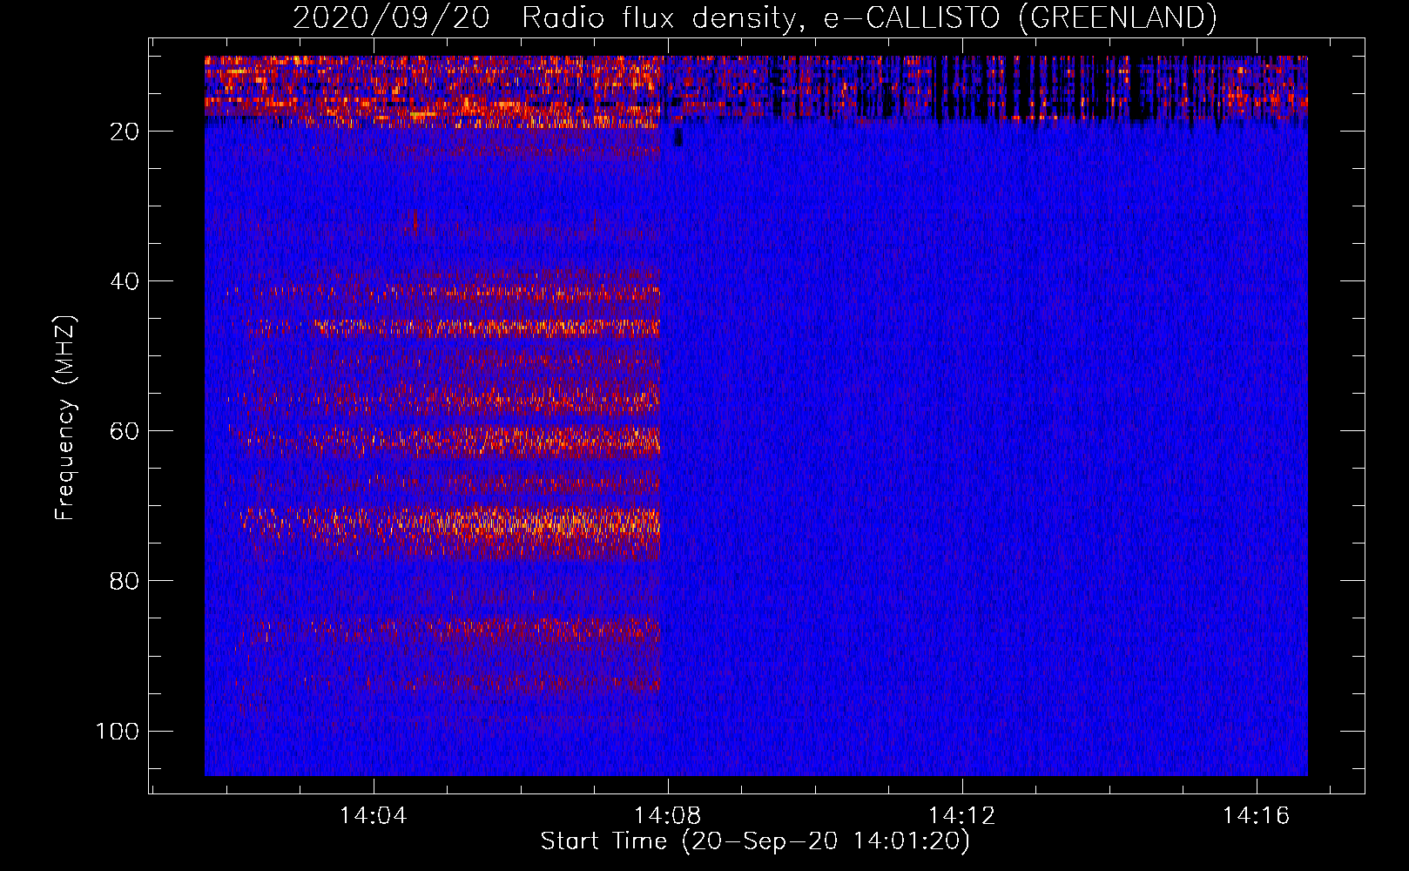
Task: Click the 14:12 time axis label
Action: [x=962, y=816]
